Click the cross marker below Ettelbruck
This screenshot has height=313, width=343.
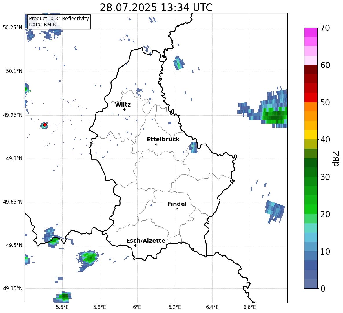[x=156, y=144]
